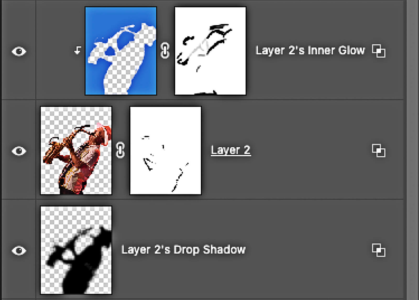Hide the Layer 2's Inner Glow layer
Screen dimensions: 419x300
(19, 51)
